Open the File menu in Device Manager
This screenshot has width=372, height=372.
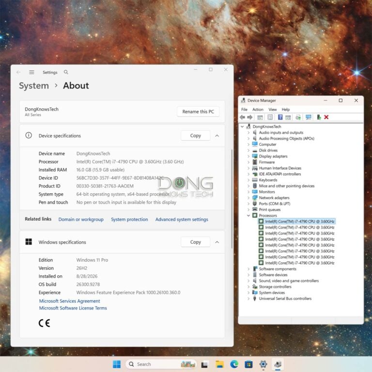tap(244, 109)
